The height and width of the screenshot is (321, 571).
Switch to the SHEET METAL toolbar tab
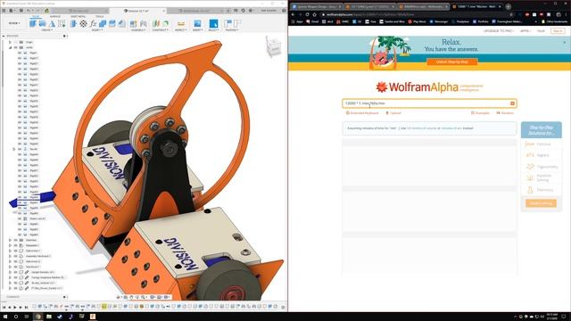78,16
